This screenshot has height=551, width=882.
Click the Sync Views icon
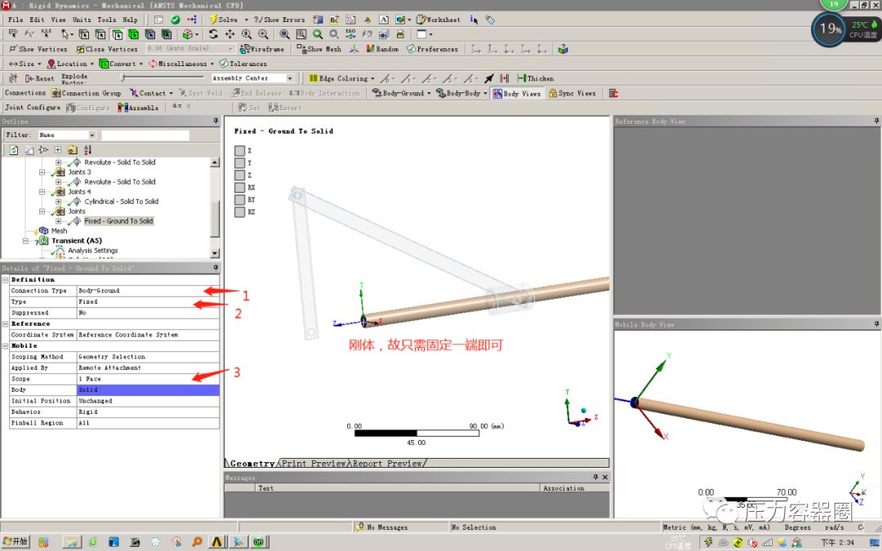coord(572,92)
